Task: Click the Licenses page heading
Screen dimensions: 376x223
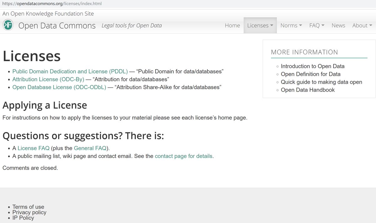Action: 32,56
